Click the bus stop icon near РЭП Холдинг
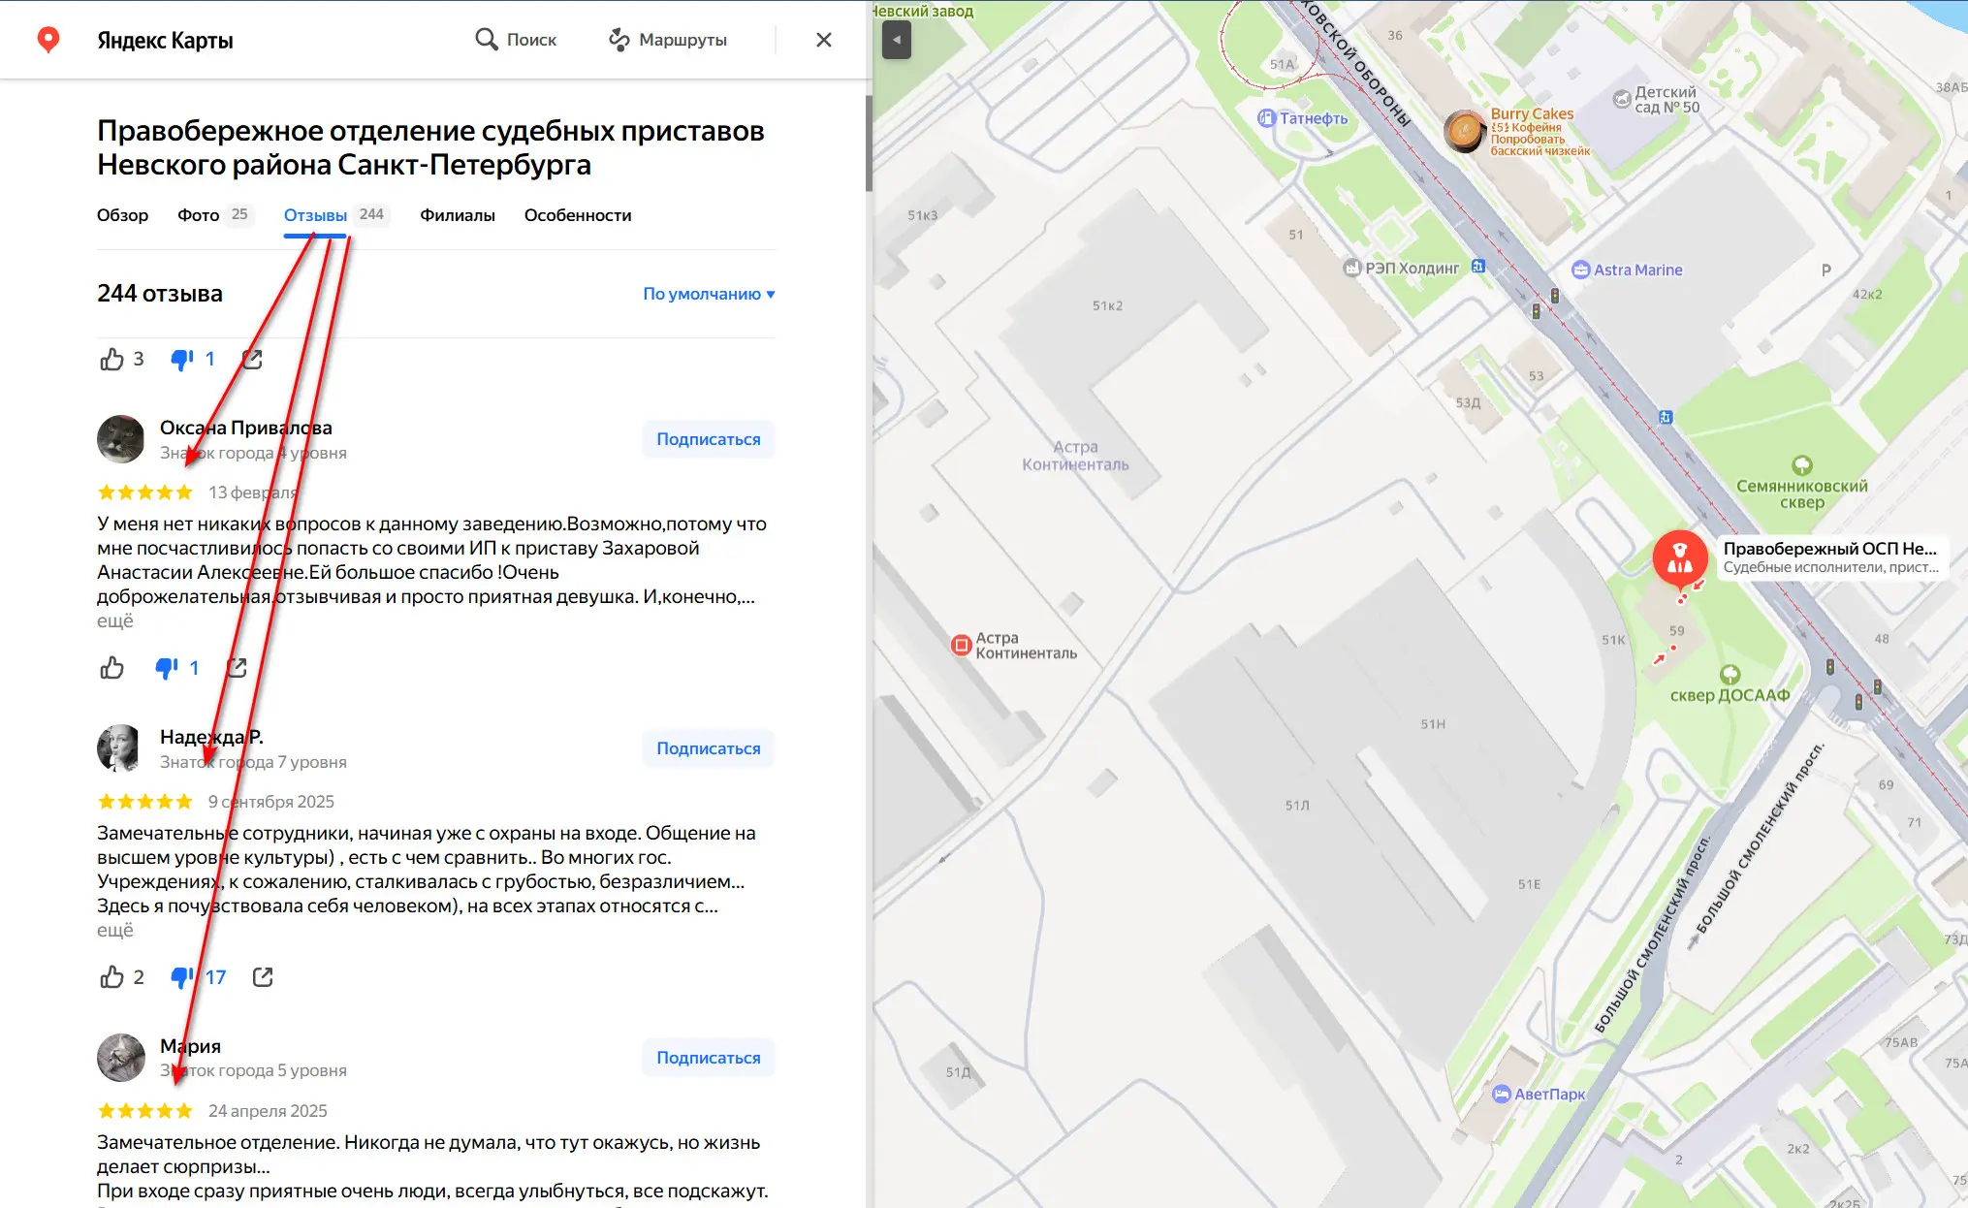Viewport: 1968px width, 1208px height. tap(1478, 266)
